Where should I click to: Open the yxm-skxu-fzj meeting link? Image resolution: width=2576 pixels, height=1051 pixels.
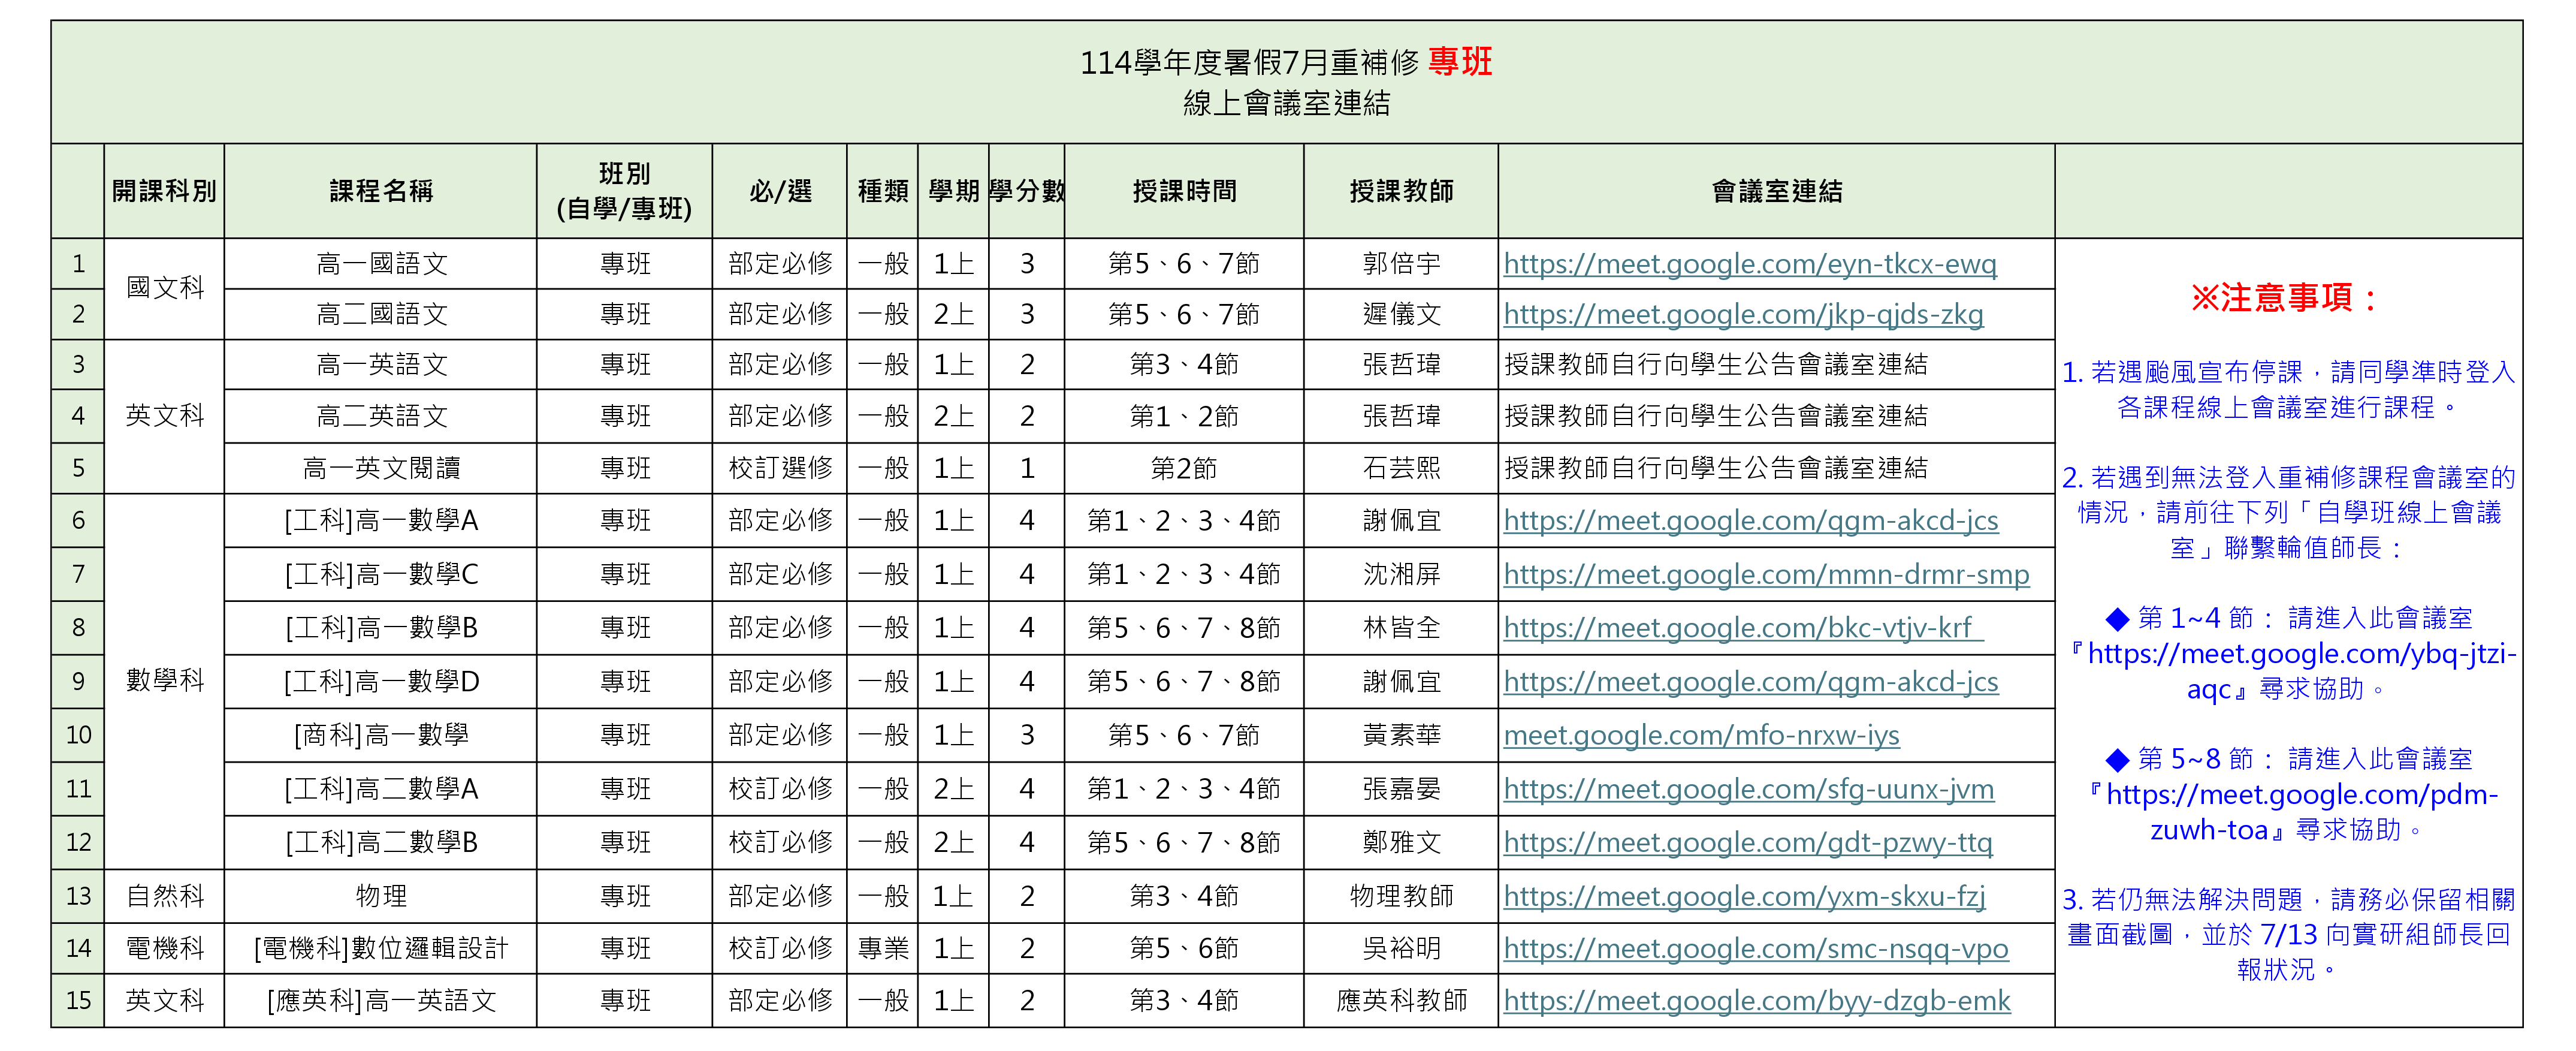1744,896
